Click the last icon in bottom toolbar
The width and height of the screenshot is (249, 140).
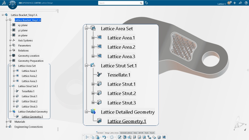(164, 137)
